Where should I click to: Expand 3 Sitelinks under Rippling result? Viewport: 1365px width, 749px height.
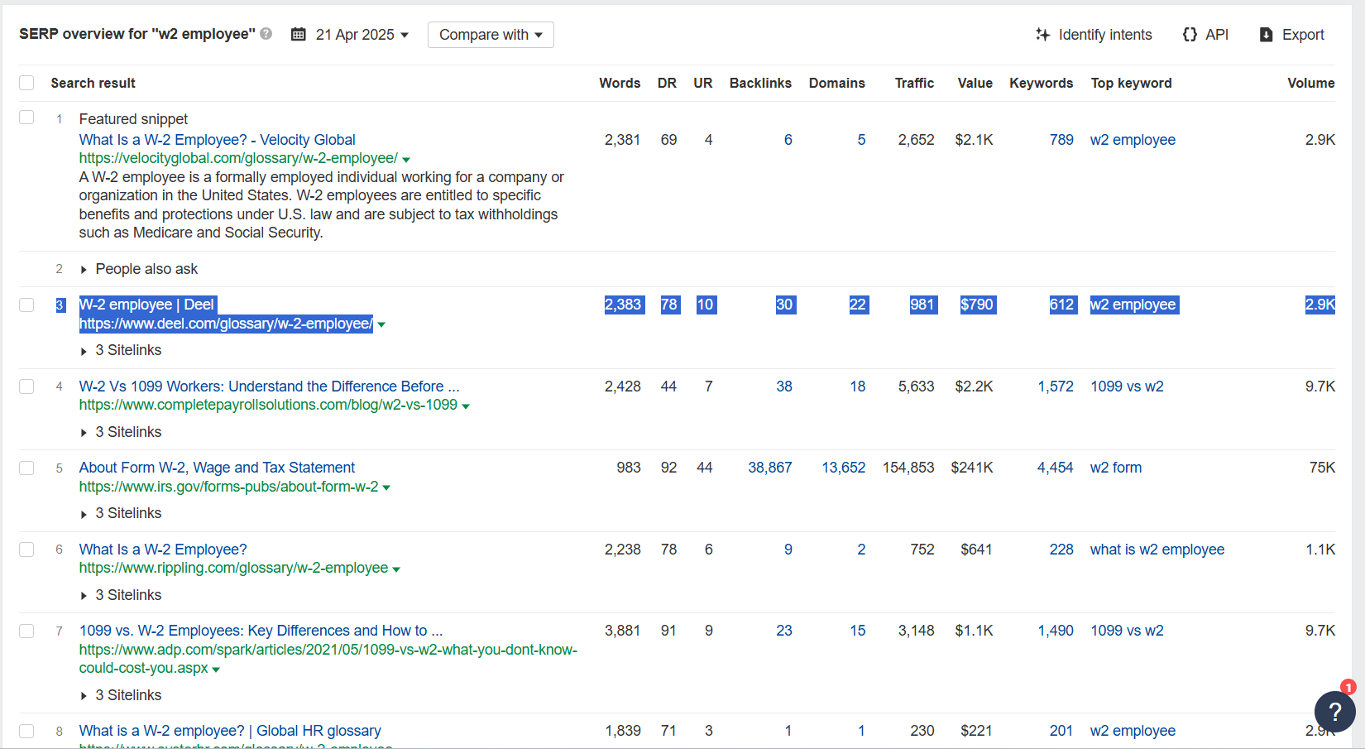tap(121, 595)
